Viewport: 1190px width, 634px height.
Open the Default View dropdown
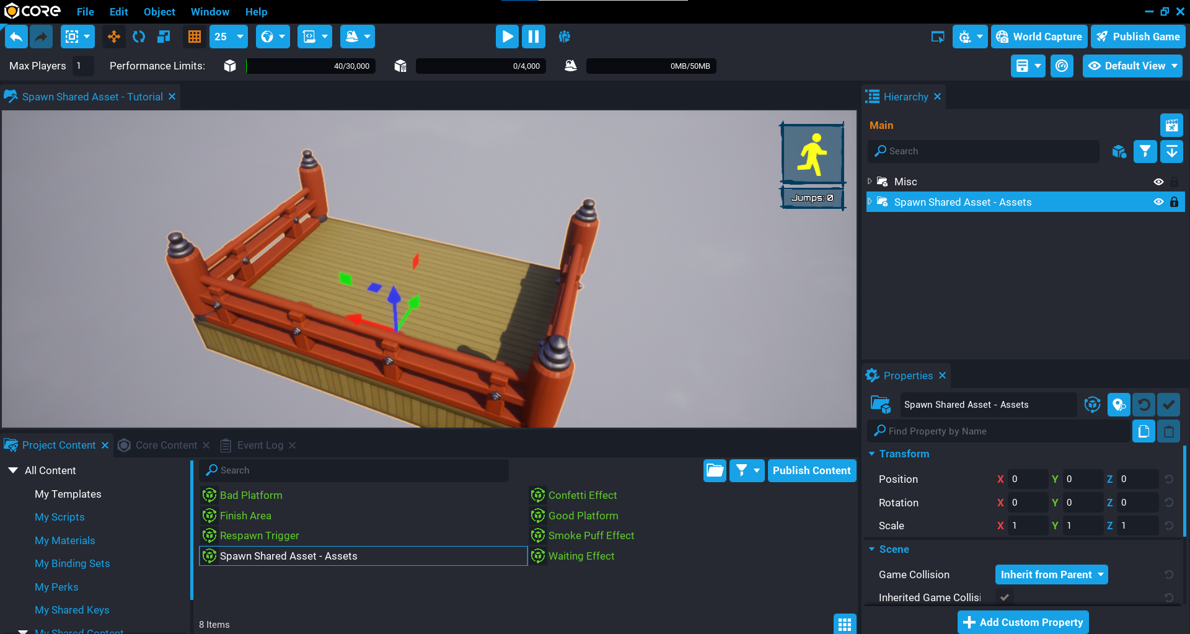1132,66
